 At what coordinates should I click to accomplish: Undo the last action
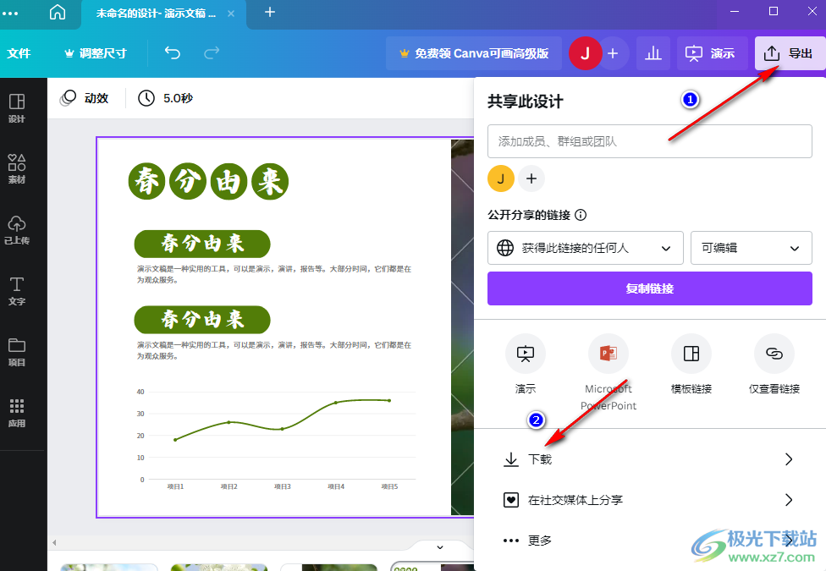173,52
